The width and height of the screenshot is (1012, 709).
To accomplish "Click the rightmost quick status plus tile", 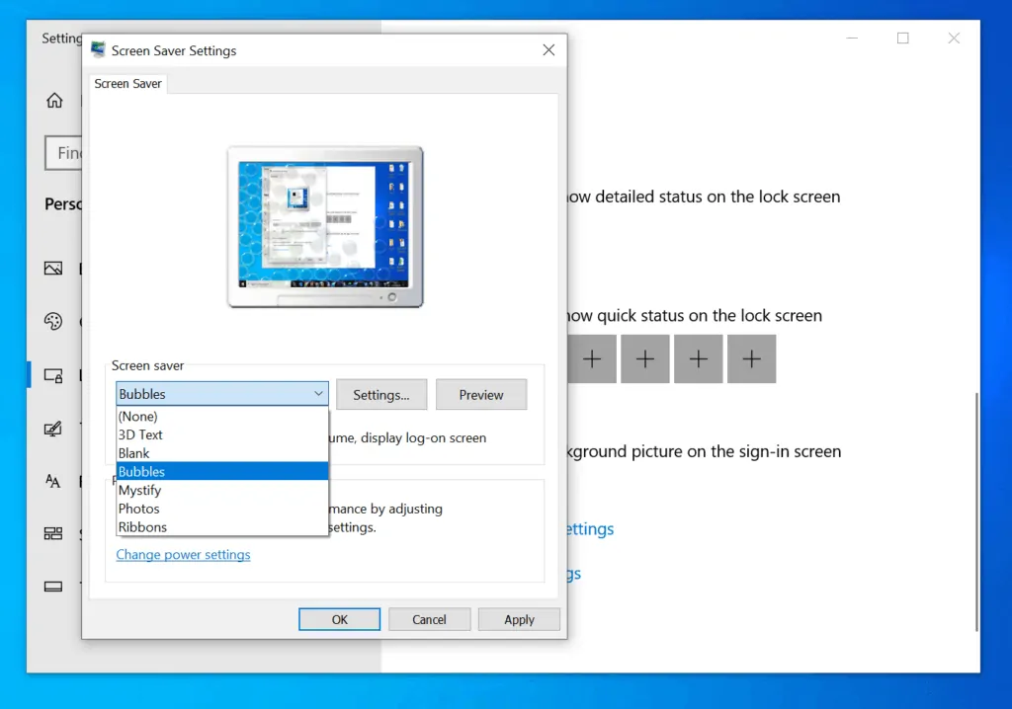I will pyautogui.click(x=751, y=359).
